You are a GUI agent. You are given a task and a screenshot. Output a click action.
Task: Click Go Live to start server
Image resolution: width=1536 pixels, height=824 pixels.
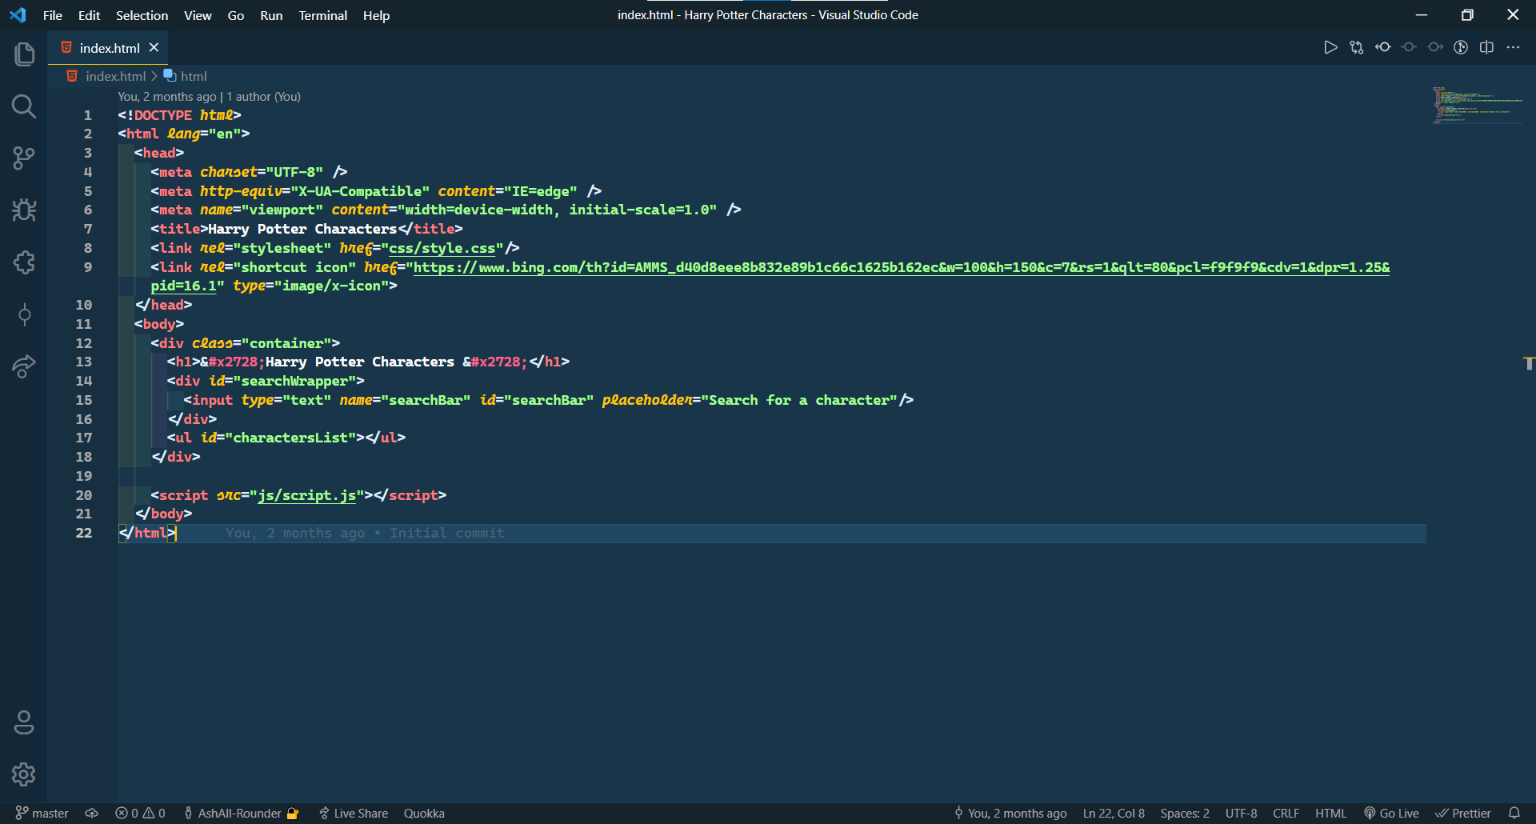click(x=1391, y=813)
